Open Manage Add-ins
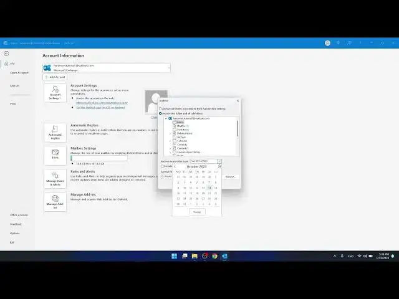 click(x=55, y=202)
